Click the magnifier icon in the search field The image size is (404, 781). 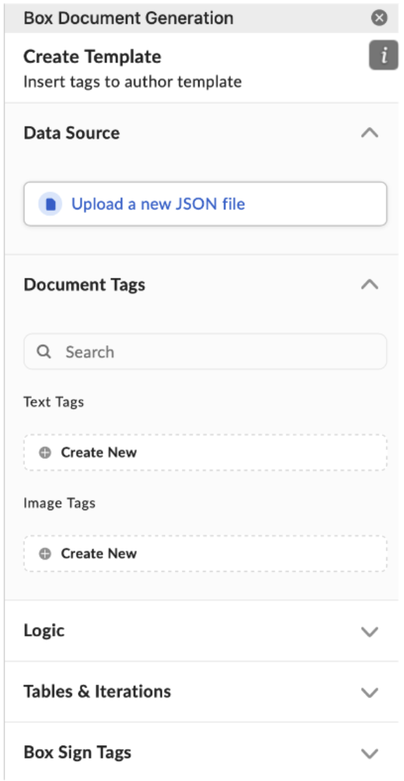tap(44, 352)
